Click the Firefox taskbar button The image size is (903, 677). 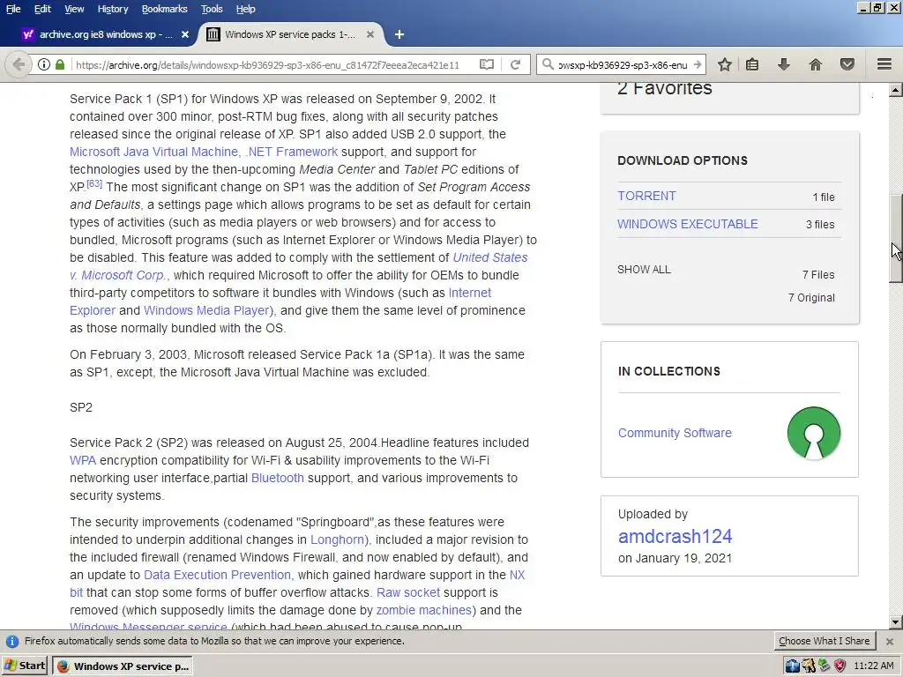(x=123, y=666)
